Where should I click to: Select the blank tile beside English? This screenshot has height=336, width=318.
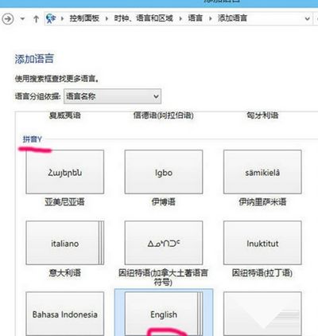262,314
